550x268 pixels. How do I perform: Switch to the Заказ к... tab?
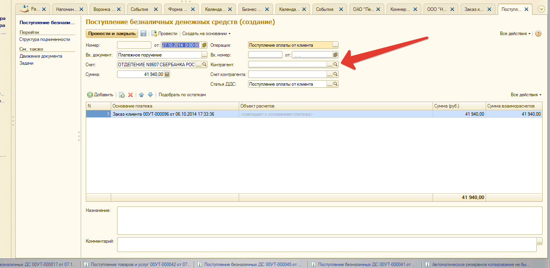pos(475,9)
